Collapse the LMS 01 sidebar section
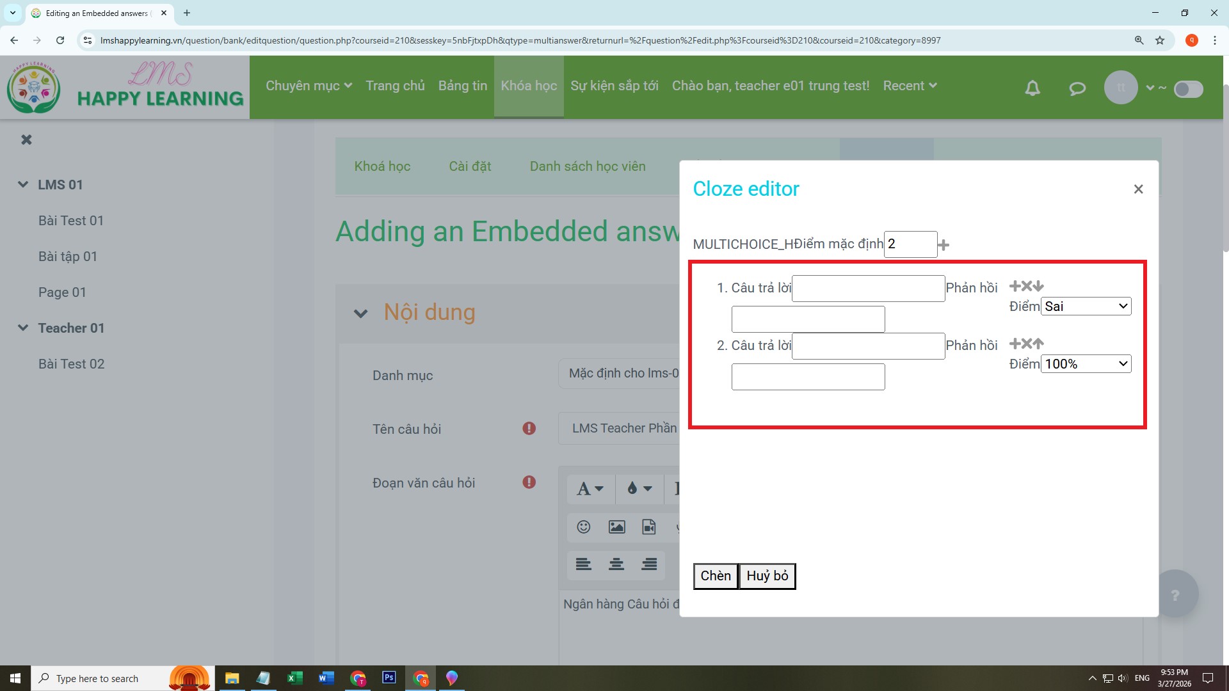Screen dimensions: 1229x691 pos(23,184)
